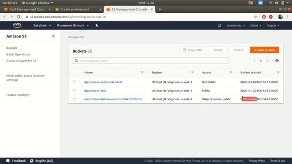The width and height of the screenshot is (292, 164).
Task: Focus the Find bucket by name field
Action: coord(151,61)
